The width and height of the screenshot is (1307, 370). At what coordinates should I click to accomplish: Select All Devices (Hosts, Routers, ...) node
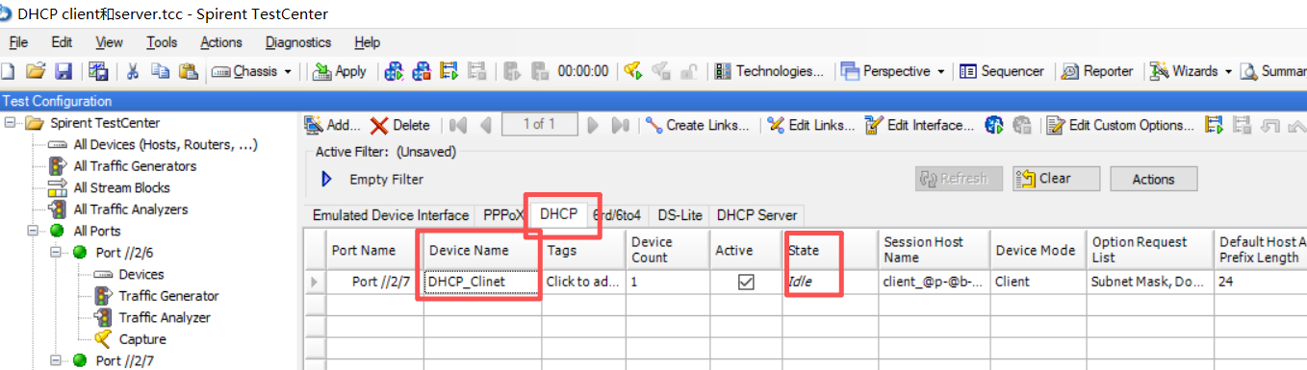166,144
